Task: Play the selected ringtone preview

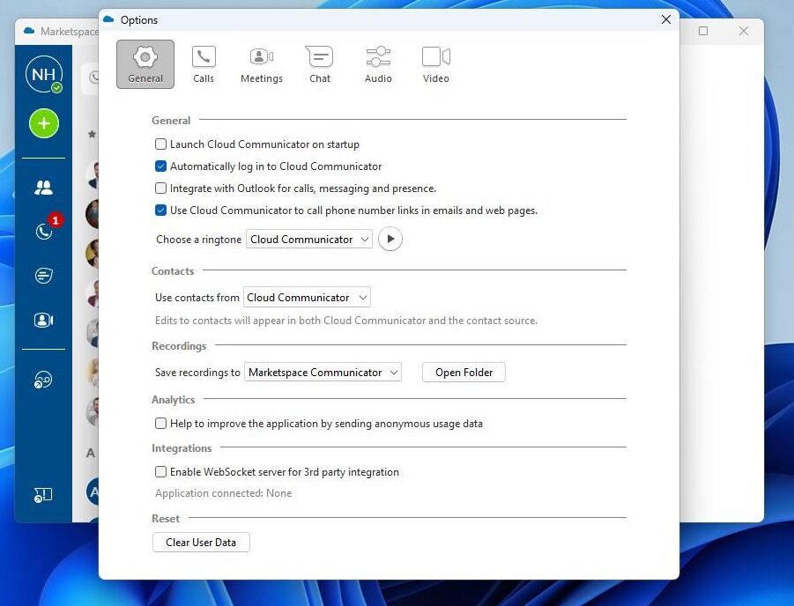Action: point(390,239)
